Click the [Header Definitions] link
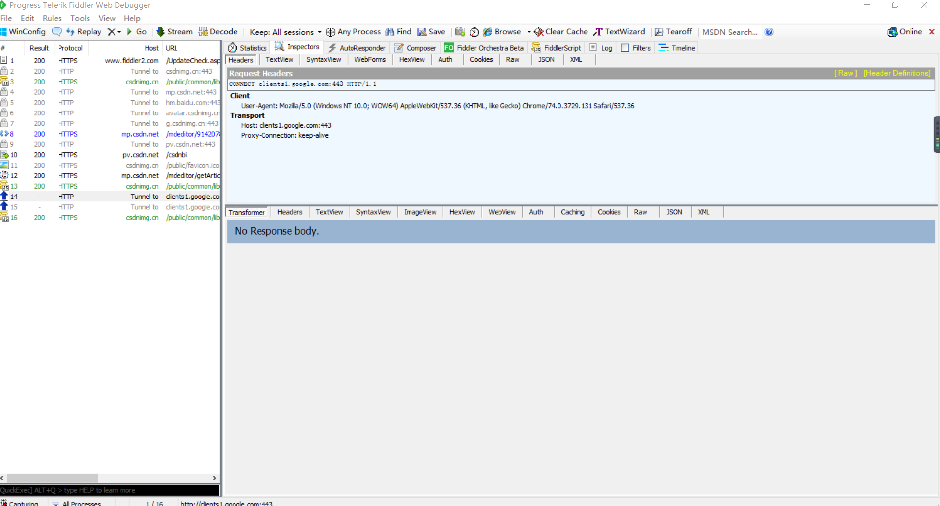 [x=897, y=73]
